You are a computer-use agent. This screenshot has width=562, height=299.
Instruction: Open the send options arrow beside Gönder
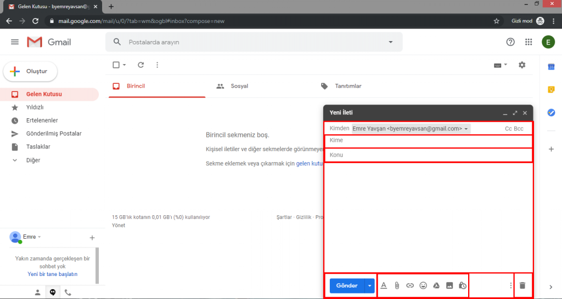coord(370,285)
